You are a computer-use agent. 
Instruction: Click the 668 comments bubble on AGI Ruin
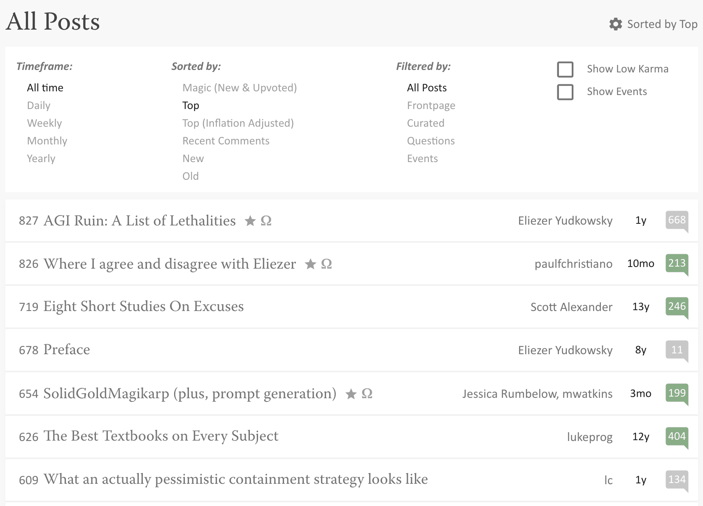[x=677, y=221]
